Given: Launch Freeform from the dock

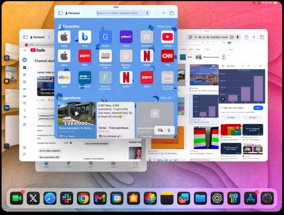Looking at the screenshot, I should [184, 198].
